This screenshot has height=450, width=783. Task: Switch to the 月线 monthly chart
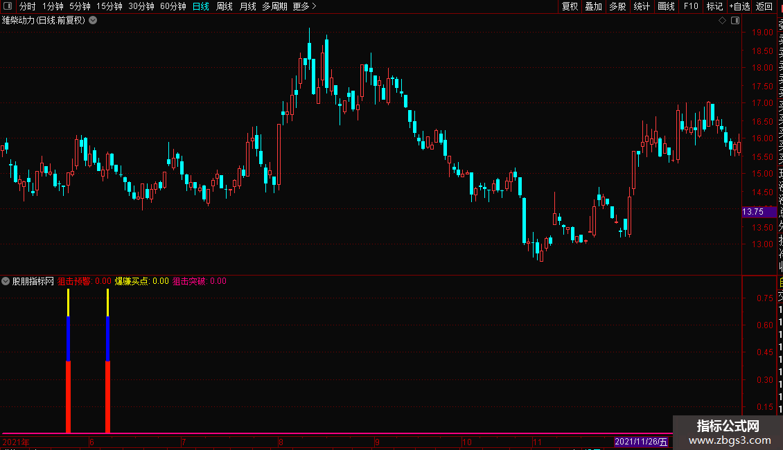(247, 6)
